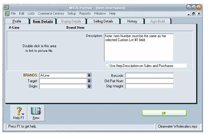The width and height of the screenshot is (221, 134).
Task: Enable Use Item Description on Sales and Purchases
Action: click(107, 65)
